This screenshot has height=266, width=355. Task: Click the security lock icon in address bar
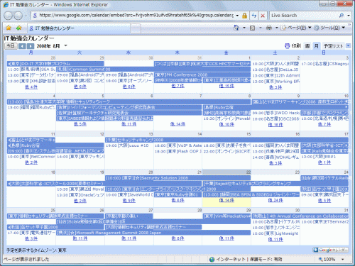244,16
